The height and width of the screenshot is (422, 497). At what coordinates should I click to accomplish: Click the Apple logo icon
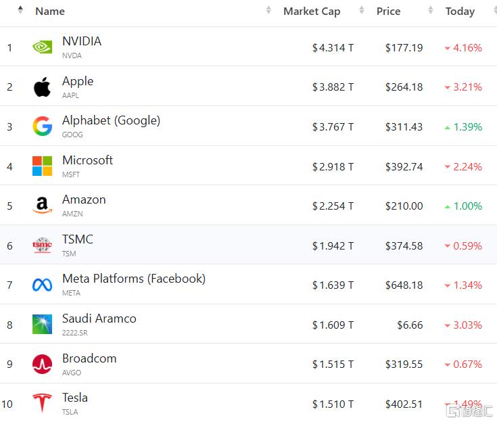coord(42,87)
